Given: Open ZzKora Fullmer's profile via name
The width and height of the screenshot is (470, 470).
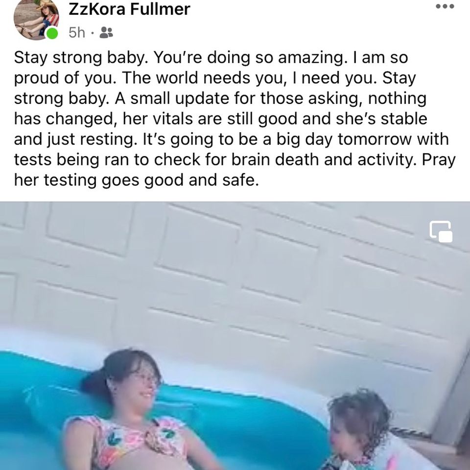Looking at the screenshot, I should click(x=129, y=9).
